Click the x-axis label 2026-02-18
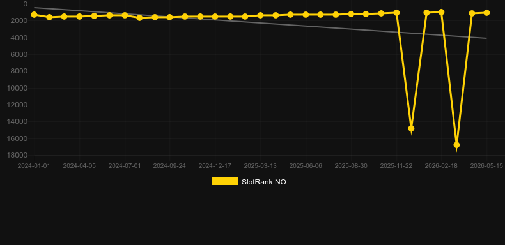Viewport: 505px width, 245px height. (x=441, y=166)
